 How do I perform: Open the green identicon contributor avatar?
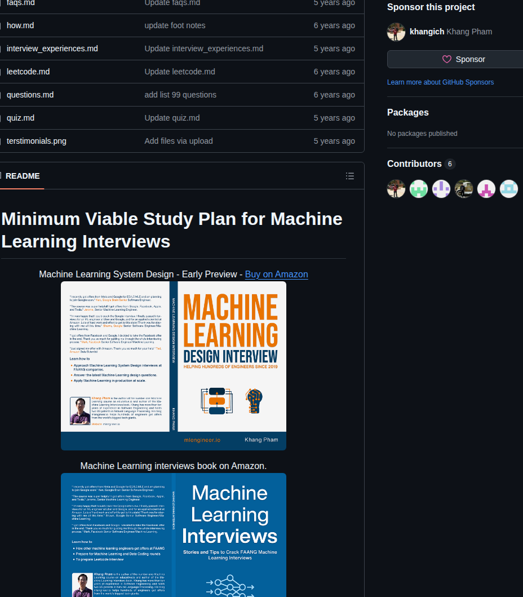click(418, 188)
